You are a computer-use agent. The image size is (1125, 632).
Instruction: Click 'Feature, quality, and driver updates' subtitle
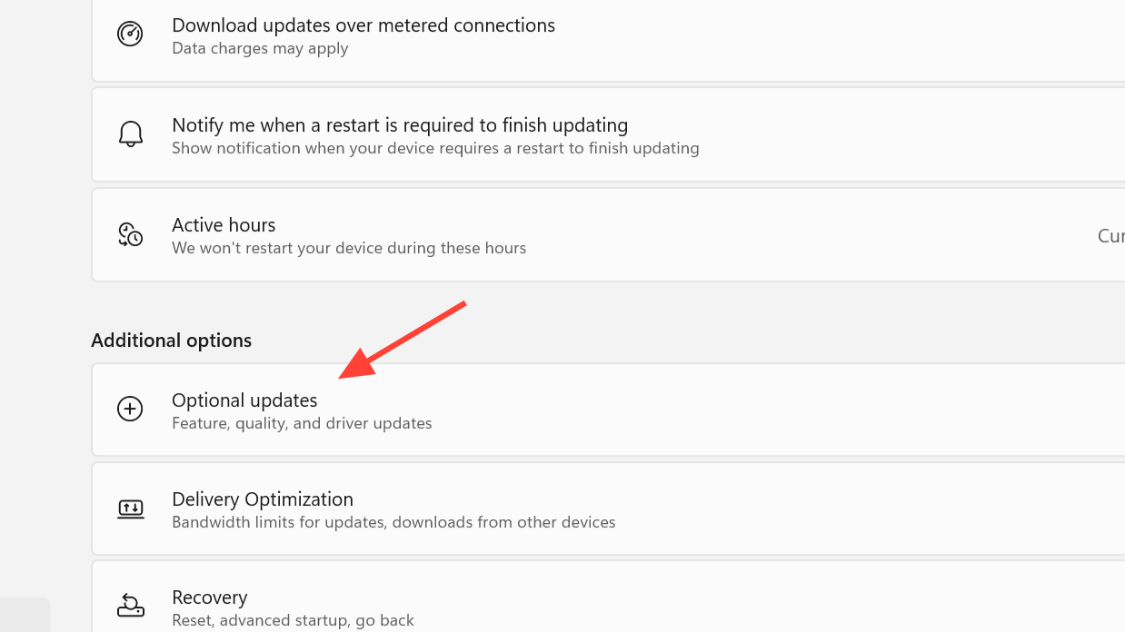pos(302,423)
